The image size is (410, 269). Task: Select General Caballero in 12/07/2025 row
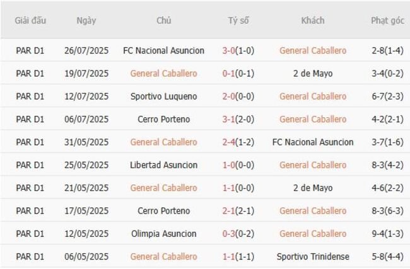[313, 96]
